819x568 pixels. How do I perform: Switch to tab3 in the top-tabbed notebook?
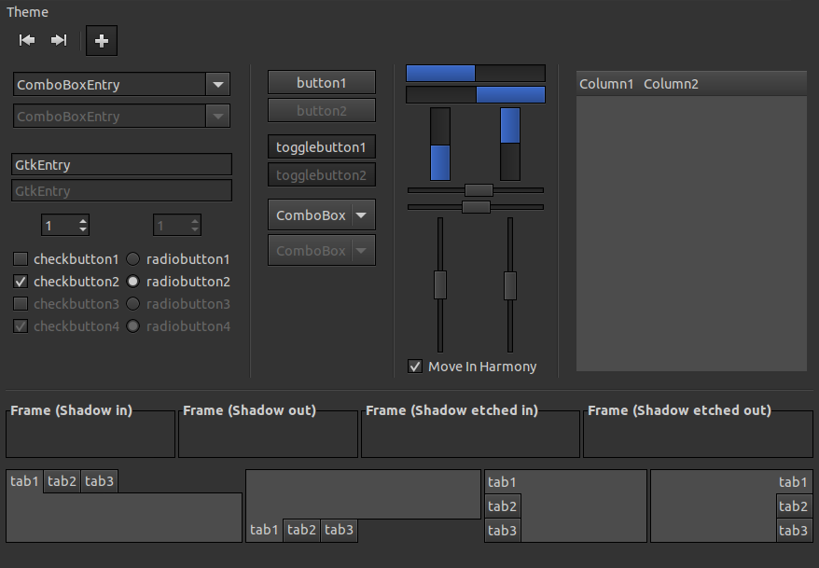click(x=99, y=481)
